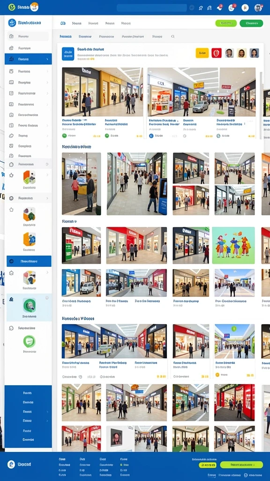
Task: Click the dark green header button
Action: (x=251, y=23)
